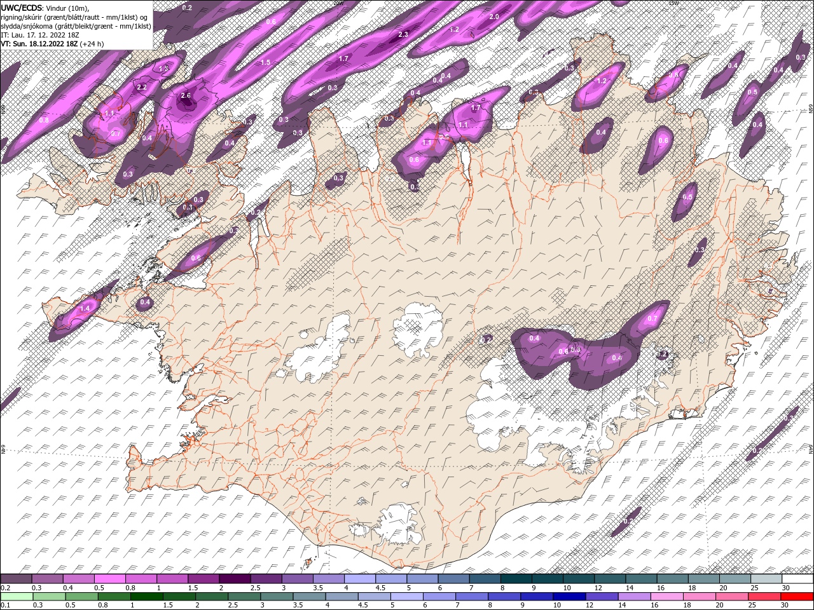Click the 2.6 snowfall maximum label

click(186, 95)
